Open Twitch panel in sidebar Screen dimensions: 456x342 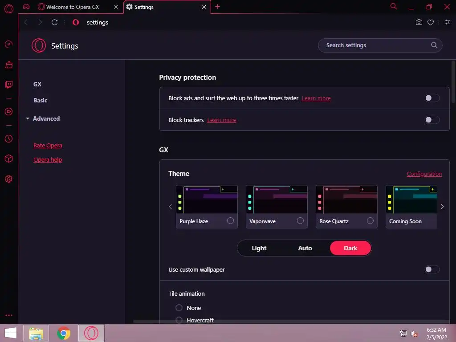point(9,85)
